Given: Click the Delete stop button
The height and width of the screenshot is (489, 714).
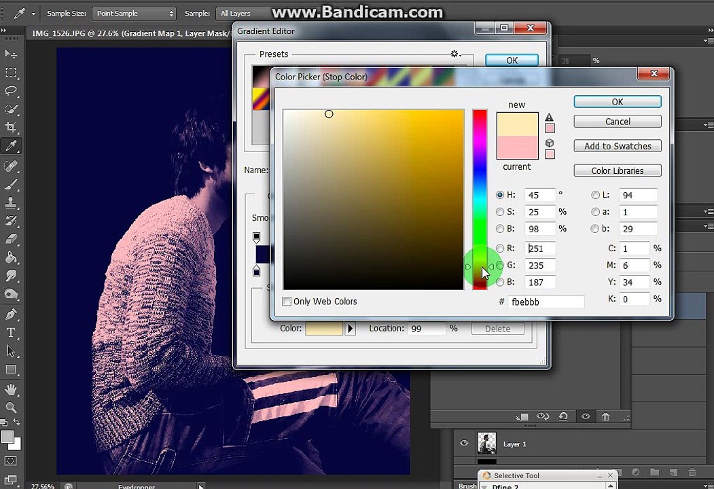Looking at the screenshot, I should coord(497,329).
